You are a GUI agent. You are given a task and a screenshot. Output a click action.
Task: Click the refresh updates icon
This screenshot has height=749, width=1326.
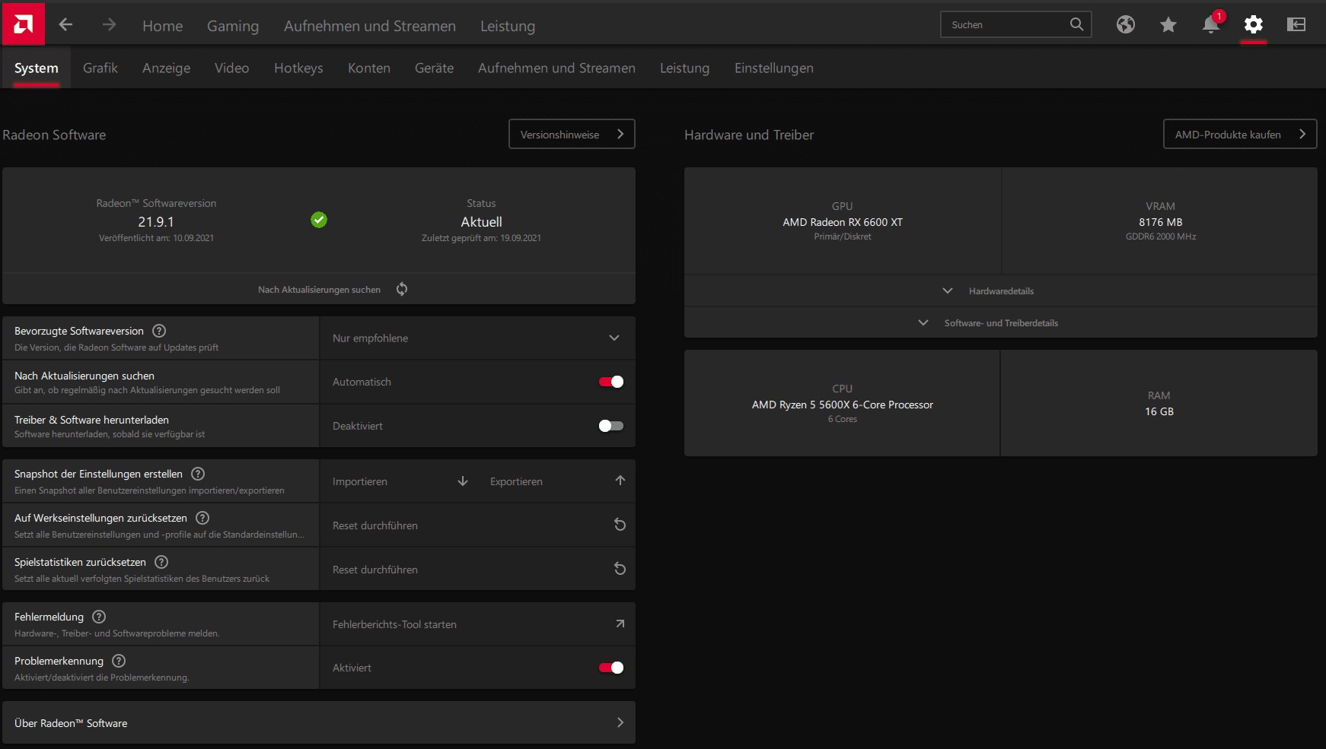coord(402,289)
